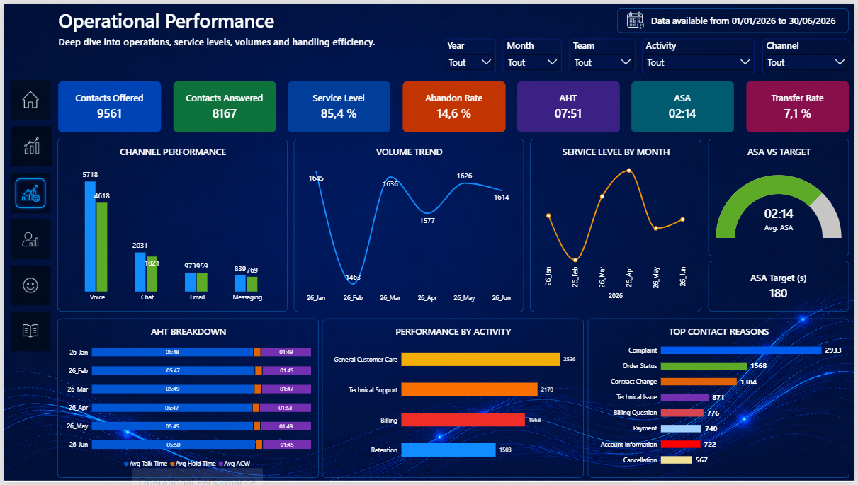Select the Abandon Rate KPI card
858x485 pixels.
click(453, 107)
